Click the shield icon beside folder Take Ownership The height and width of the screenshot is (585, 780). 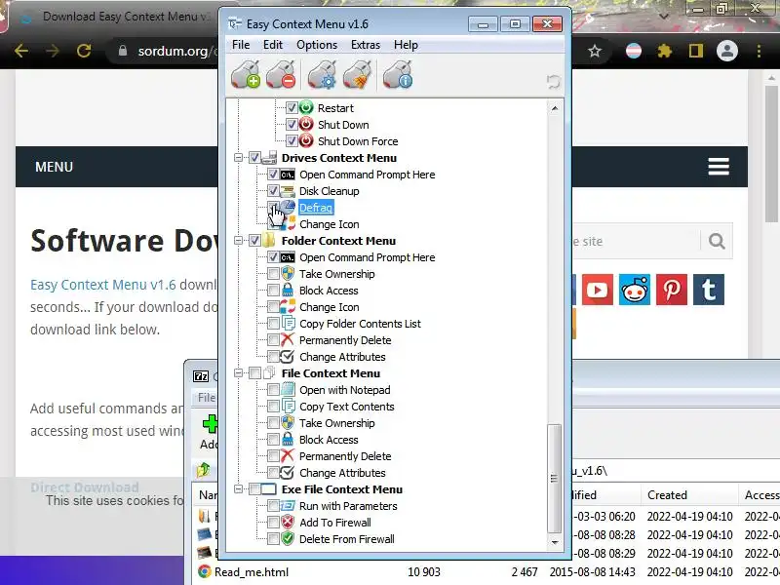pos(288,274)
